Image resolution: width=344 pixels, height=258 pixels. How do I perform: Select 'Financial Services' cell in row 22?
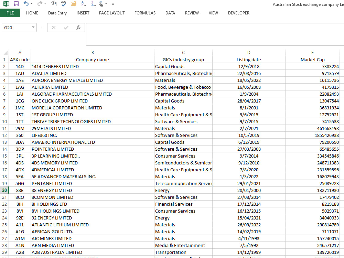pyautogui.click(x=183, y=204)
